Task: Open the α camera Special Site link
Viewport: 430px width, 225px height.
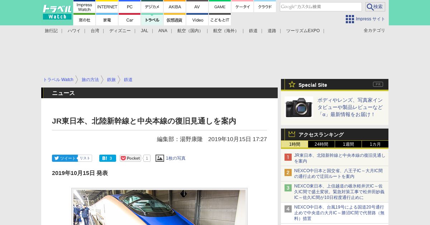Action: [350, 107]
